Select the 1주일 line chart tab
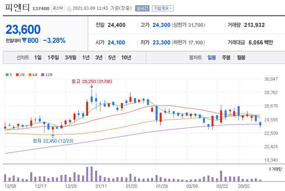Screen dimensions: 285x191 [53, 58]
